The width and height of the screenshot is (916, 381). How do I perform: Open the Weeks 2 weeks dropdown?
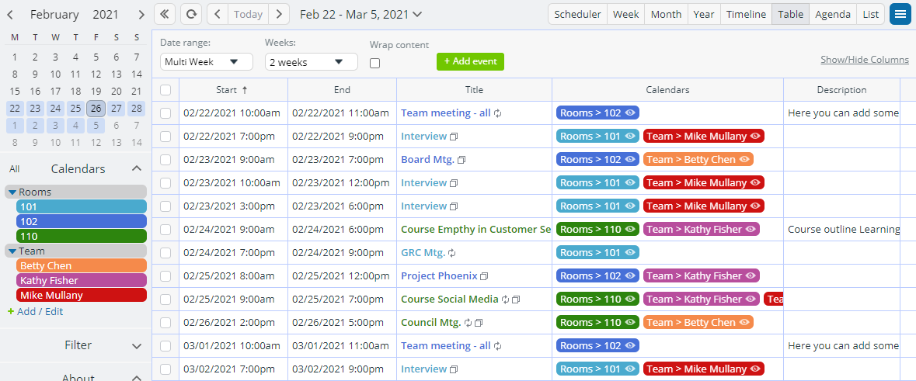pos(312,62)
